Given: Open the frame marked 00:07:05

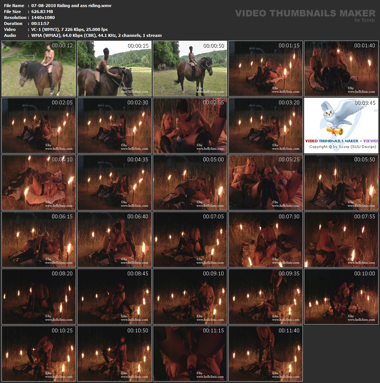Looking at the screenshot, I should point(190,240).
